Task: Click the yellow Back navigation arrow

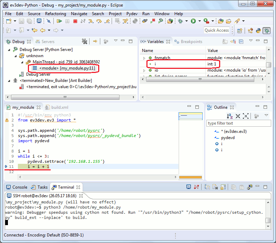Action: (43, 30)
